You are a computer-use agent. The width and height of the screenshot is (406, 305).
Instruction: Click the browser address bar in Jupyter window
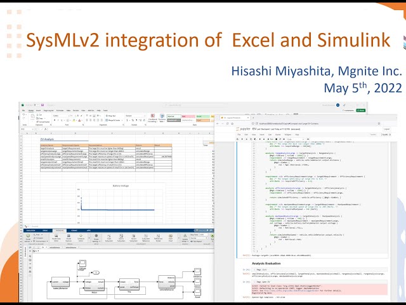[316, 123]
